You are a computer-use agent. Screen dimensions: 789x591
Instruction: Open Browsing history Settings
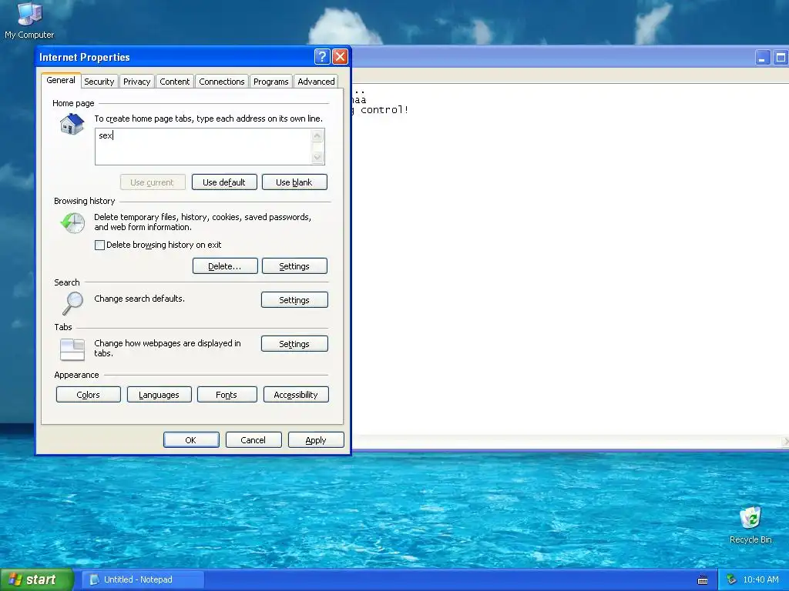(x=294, y=265)
